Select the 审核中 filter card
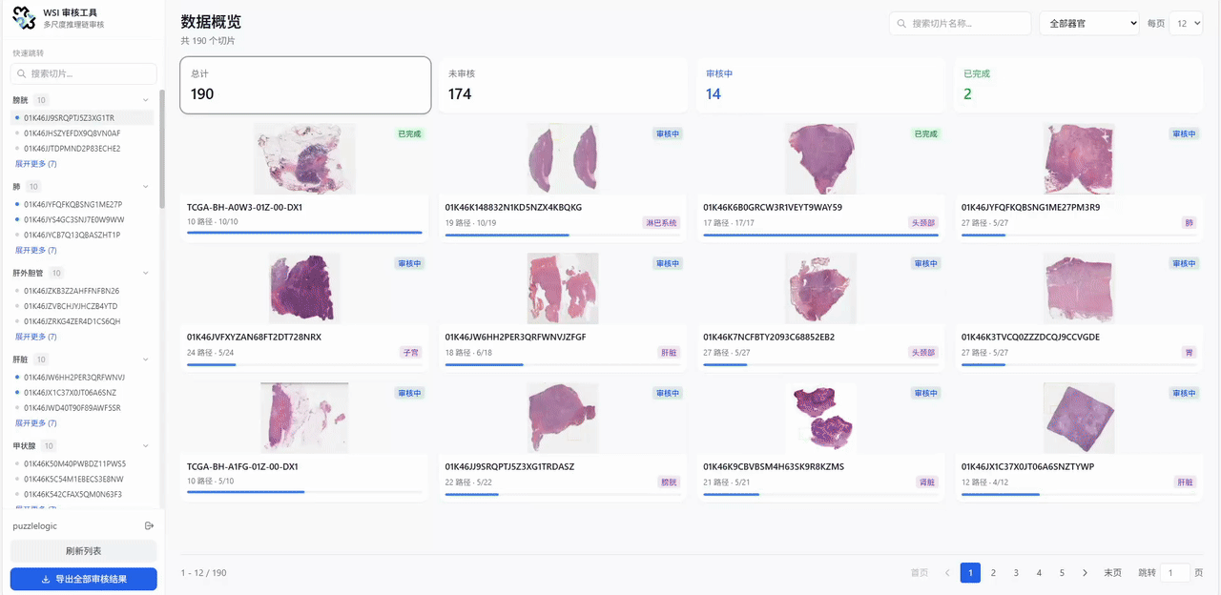Screen dimensions: 1221x595 (x=820, y=85)
